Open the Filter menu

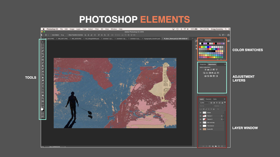pyautogui.click(x=97, y=29)
